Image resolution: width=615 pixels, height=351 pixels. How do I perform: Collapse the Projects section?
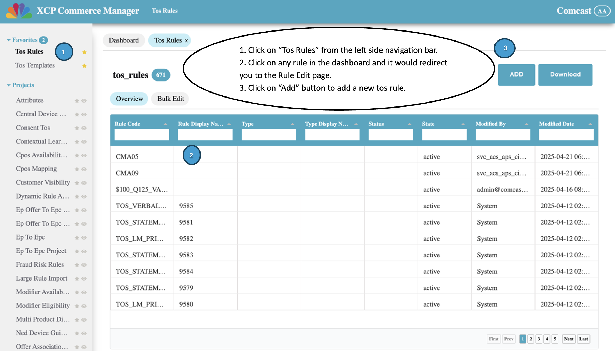[9, 85]
